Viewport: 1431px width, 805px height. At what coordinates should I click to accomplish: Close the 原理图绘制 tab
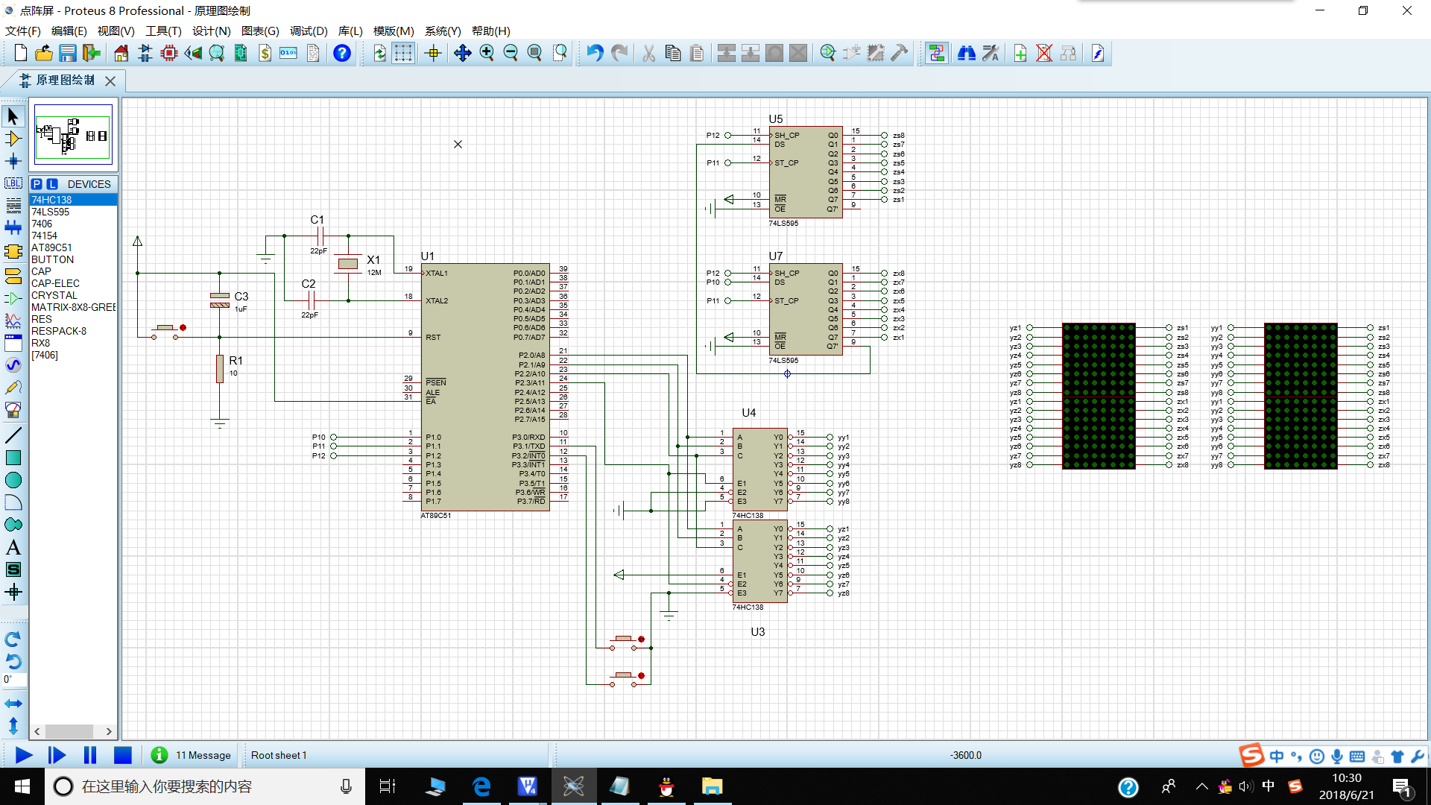click(x=110, y=80)
